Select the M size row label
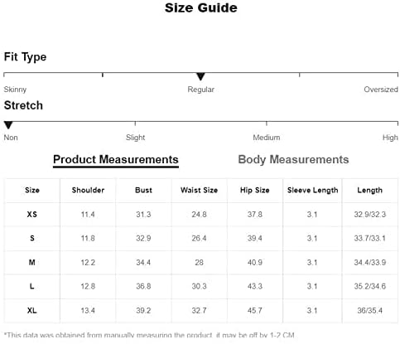400x344 pixels. 32,262
